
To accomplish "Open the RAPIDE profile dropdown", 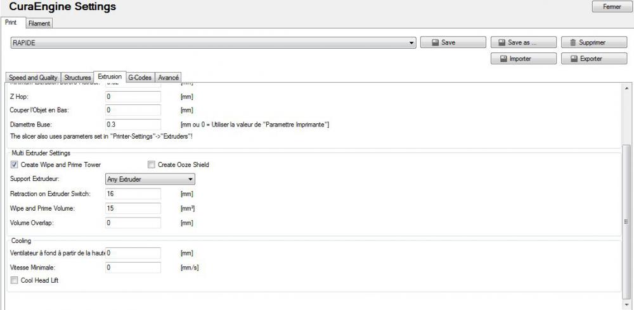I will pyautogui.click(x=213, y=42).
